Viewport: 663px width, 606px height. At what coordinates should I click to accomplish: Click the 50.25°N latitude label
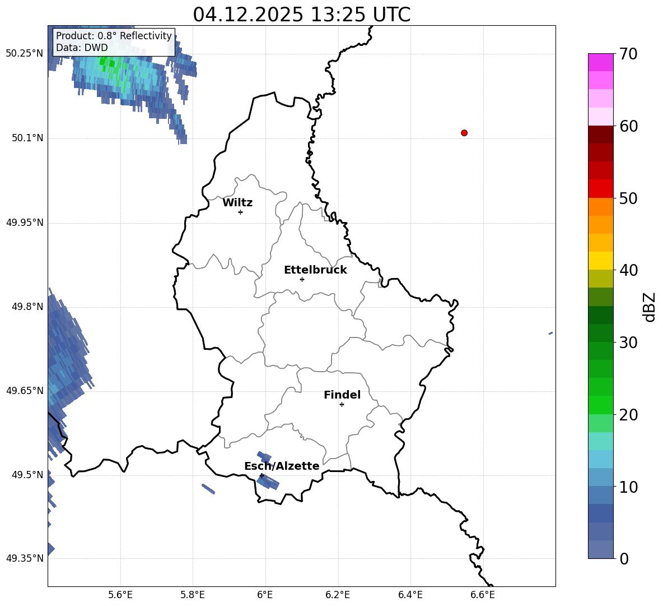(x=25, y=54)
